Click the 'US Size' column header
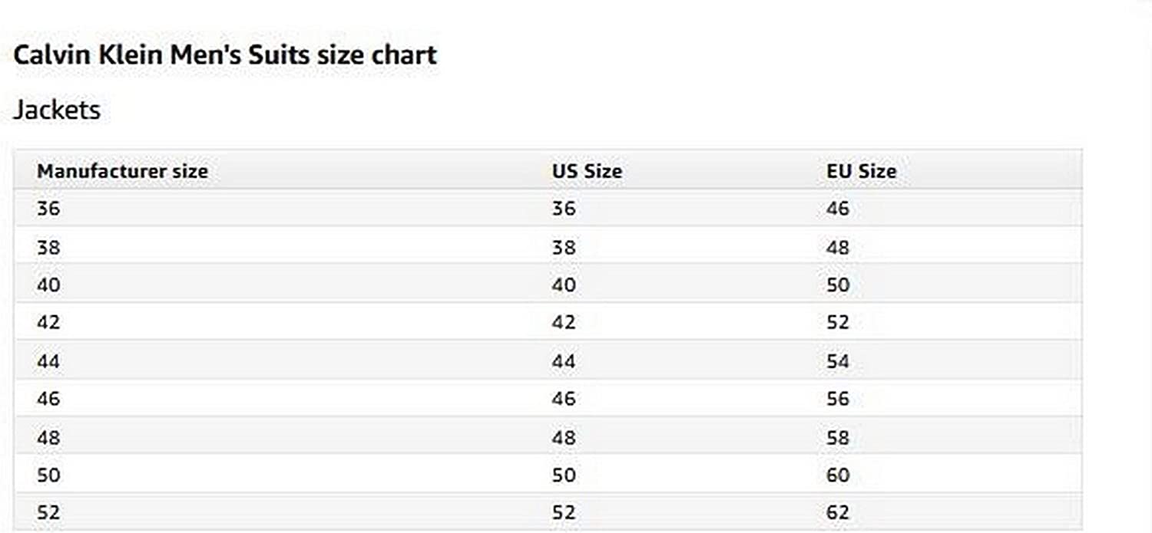Image resolution: width=1152 pixels, height=533 pixels. (587, 171)
